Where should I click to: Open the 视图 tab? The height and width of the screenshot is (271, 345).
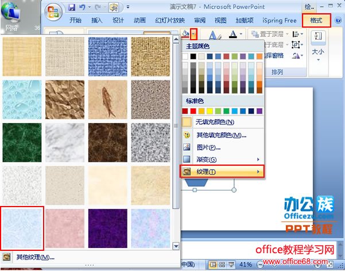point(220,20)
